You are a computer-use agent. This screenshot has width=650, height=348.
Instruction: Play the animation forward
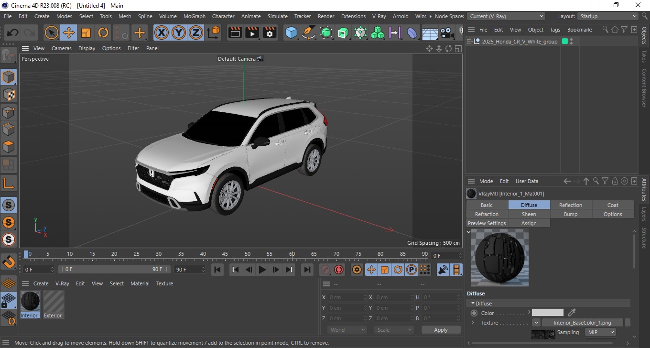click(262, 270)
